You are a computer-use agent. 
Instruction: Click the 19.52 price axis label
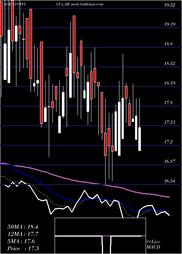pos(170,5)
